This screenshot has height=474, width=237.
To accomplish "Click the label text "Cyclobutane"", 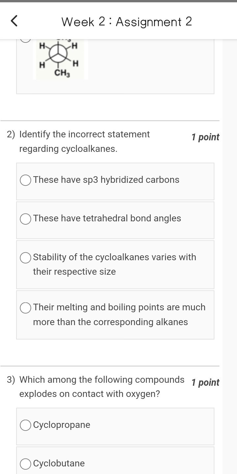I will (x=58, y=464).
